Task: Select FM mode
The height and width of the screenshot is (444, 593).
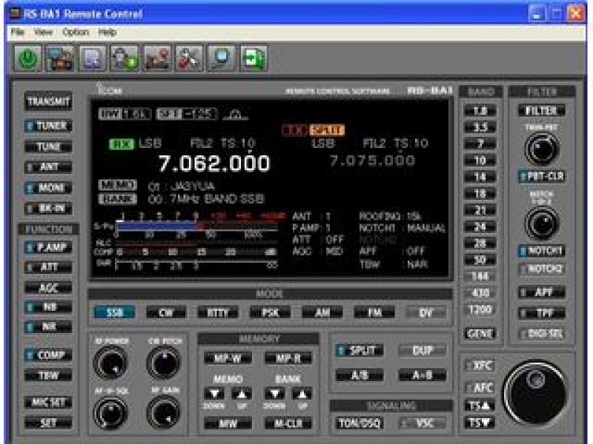Action: click(374, 312)
